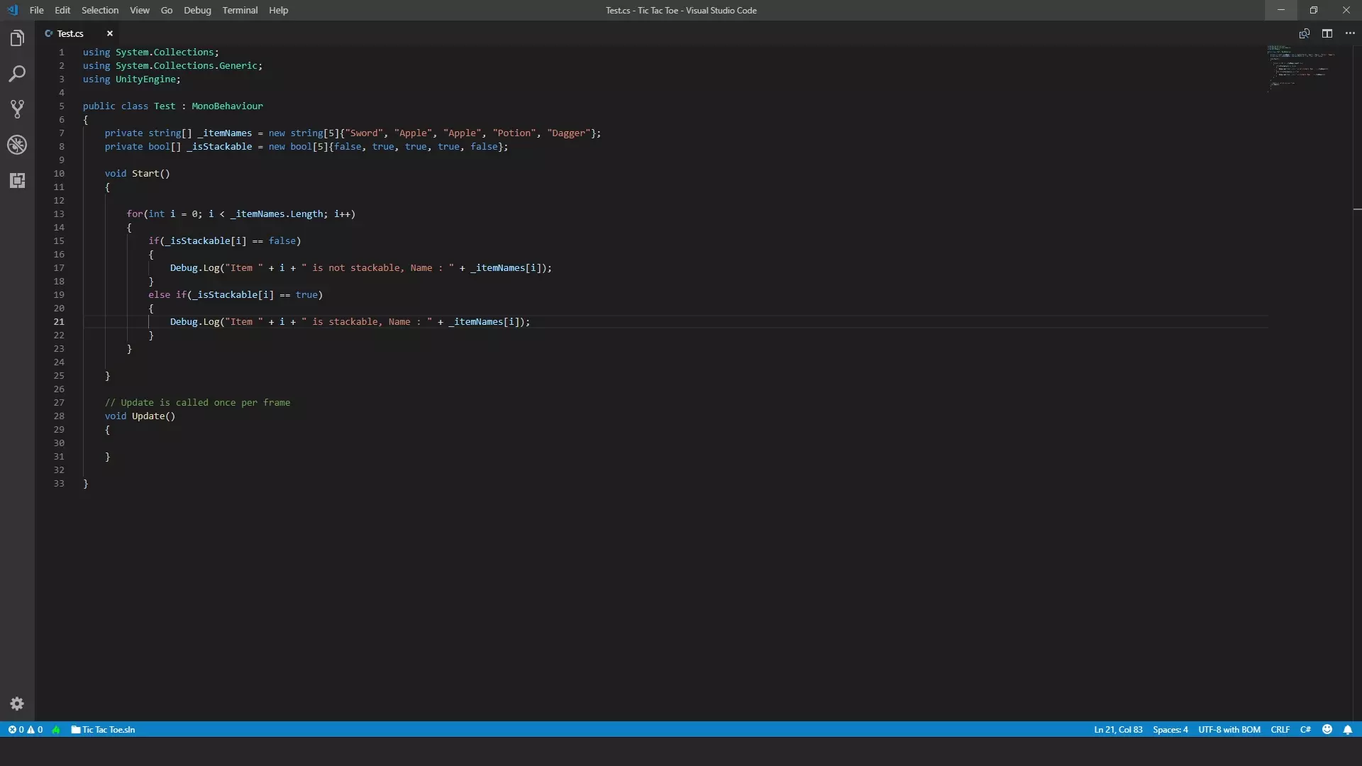Click the 'MonoBehaviour' class name on line 5
Viewport: 1362px width, 766px height.
tap(227, 106)
